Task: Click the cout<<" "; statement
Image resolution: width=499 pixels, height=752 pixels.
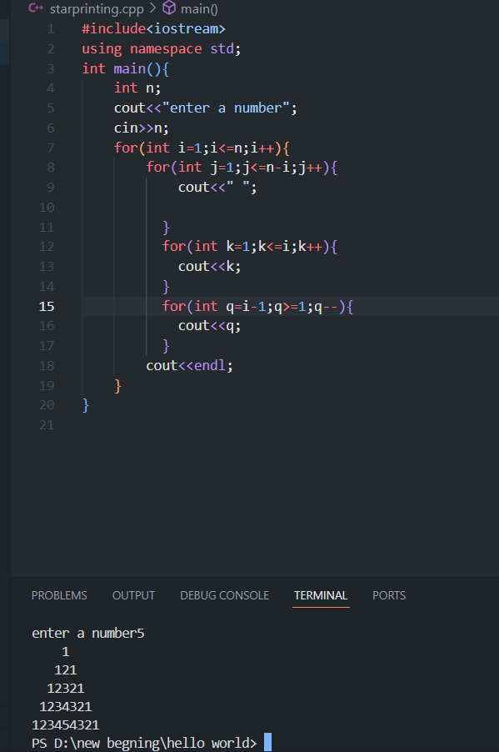Action: tap(217, 187)
